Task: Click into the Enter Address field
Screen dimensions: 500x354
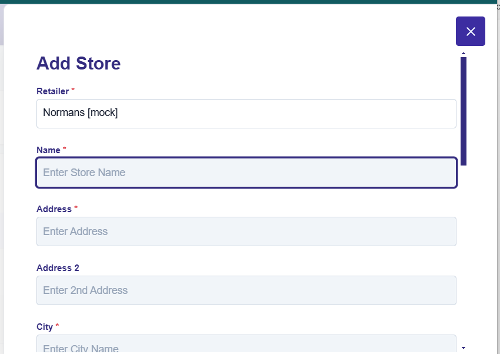Action: [246, 231]
